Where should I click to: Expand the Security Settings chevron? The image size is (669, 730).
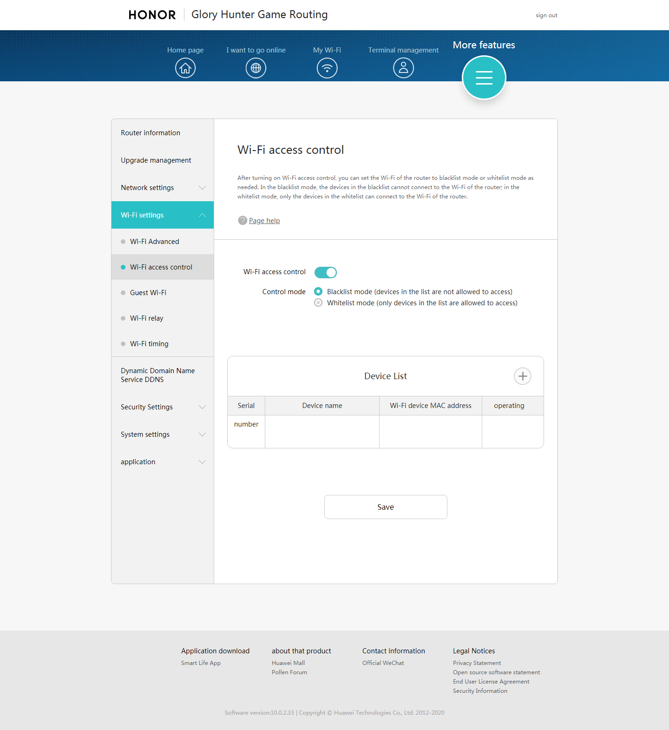(x=202, y=407)
